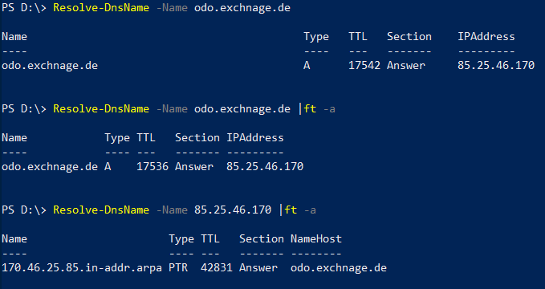Click the TTL value 42831

(216, 268)
